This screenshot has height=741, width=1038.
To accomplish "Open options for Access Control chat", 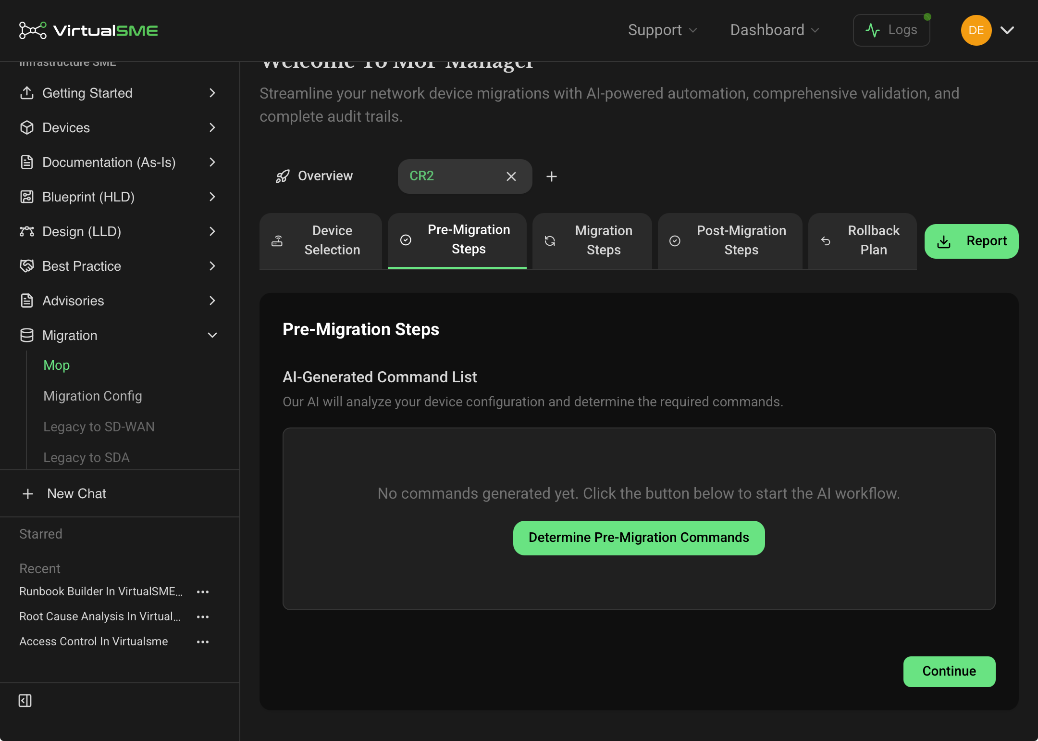I will click(x=203, y=642).
